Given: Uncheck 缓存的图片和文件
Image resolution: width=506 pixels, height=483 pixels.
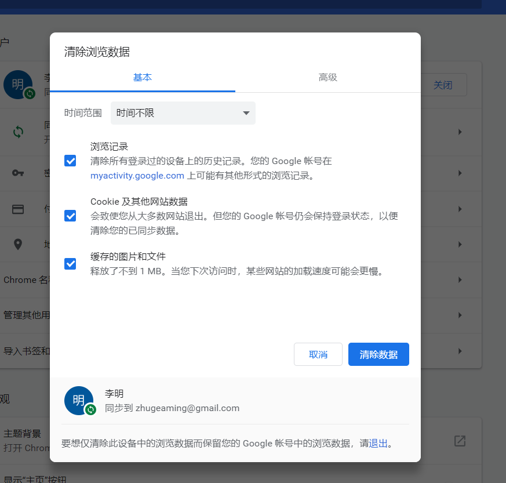Looking at the screenshot, I should click(x=70, y=264).
